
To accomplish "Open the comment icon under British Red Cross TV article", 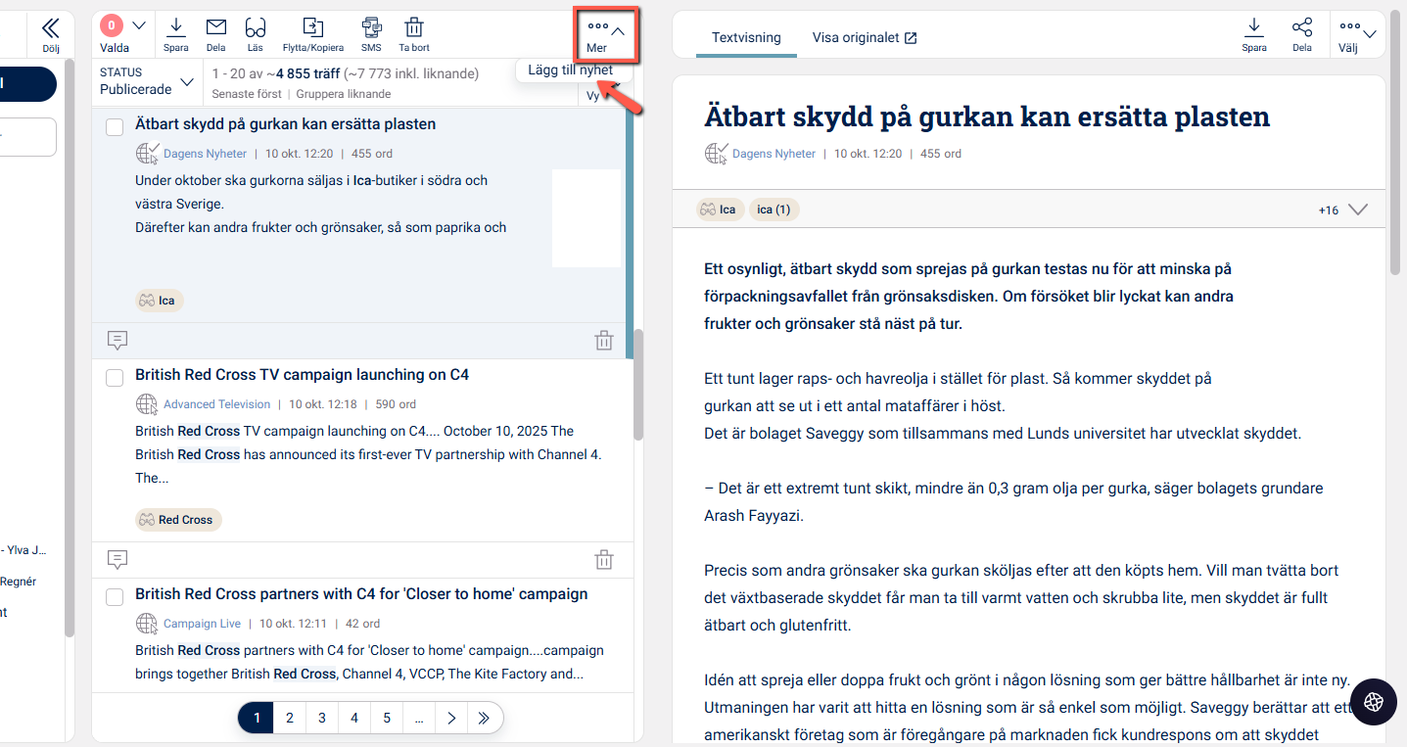I will pyautogui.click(x=117, y=560).
